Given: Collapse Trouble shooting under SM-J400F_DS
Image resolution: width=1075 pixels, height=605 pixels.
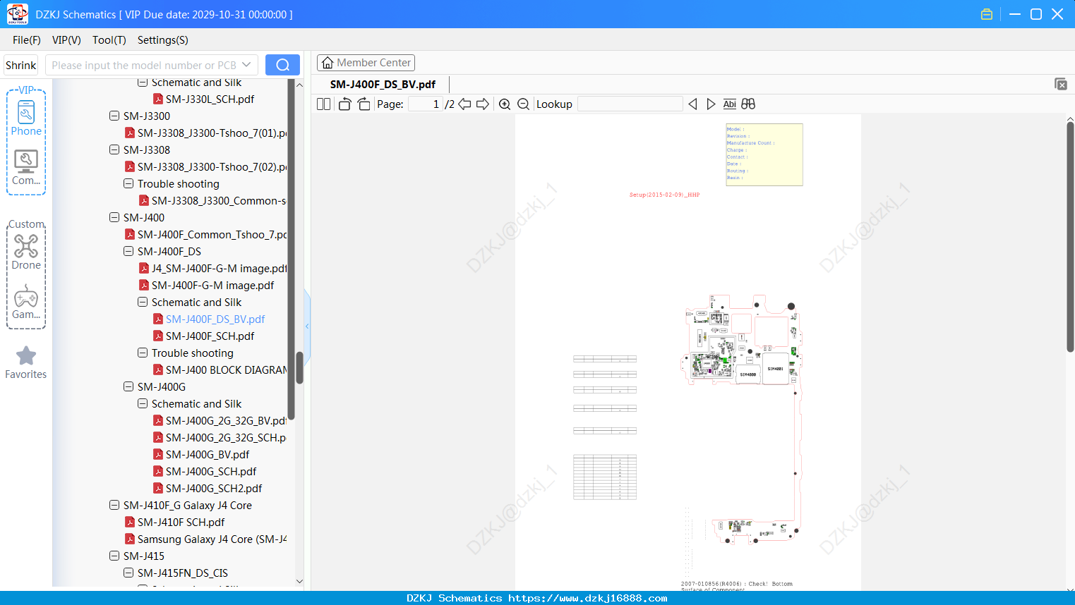Looking at the screenshot, I should click(143, 353).
